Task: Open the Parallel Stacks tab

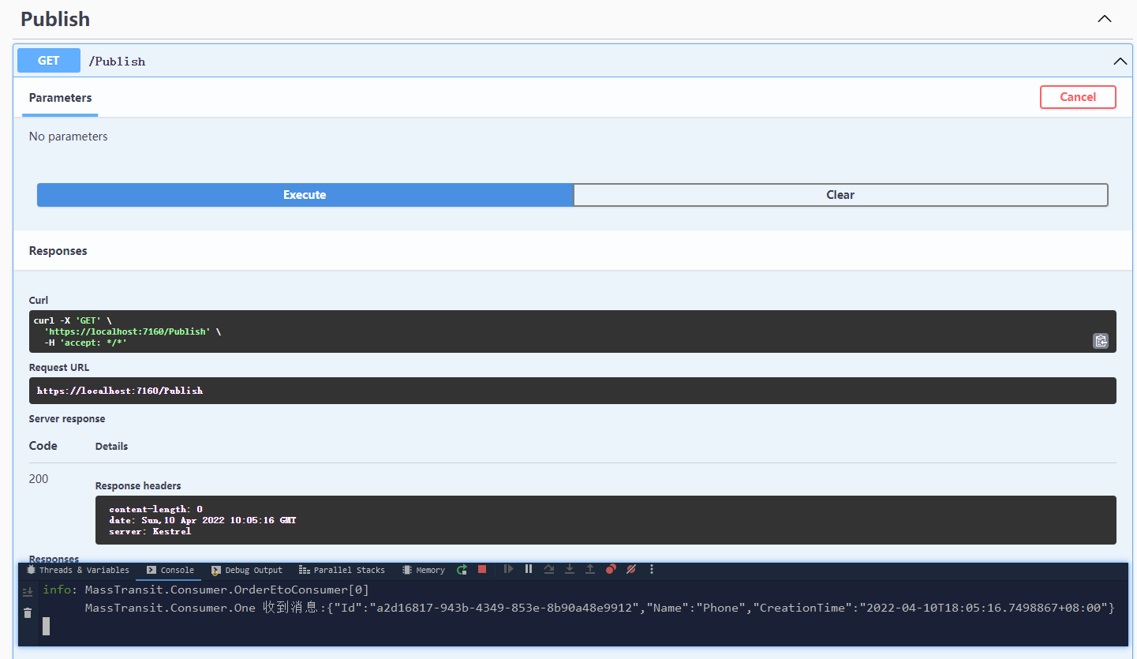Action: click(342, 570)
